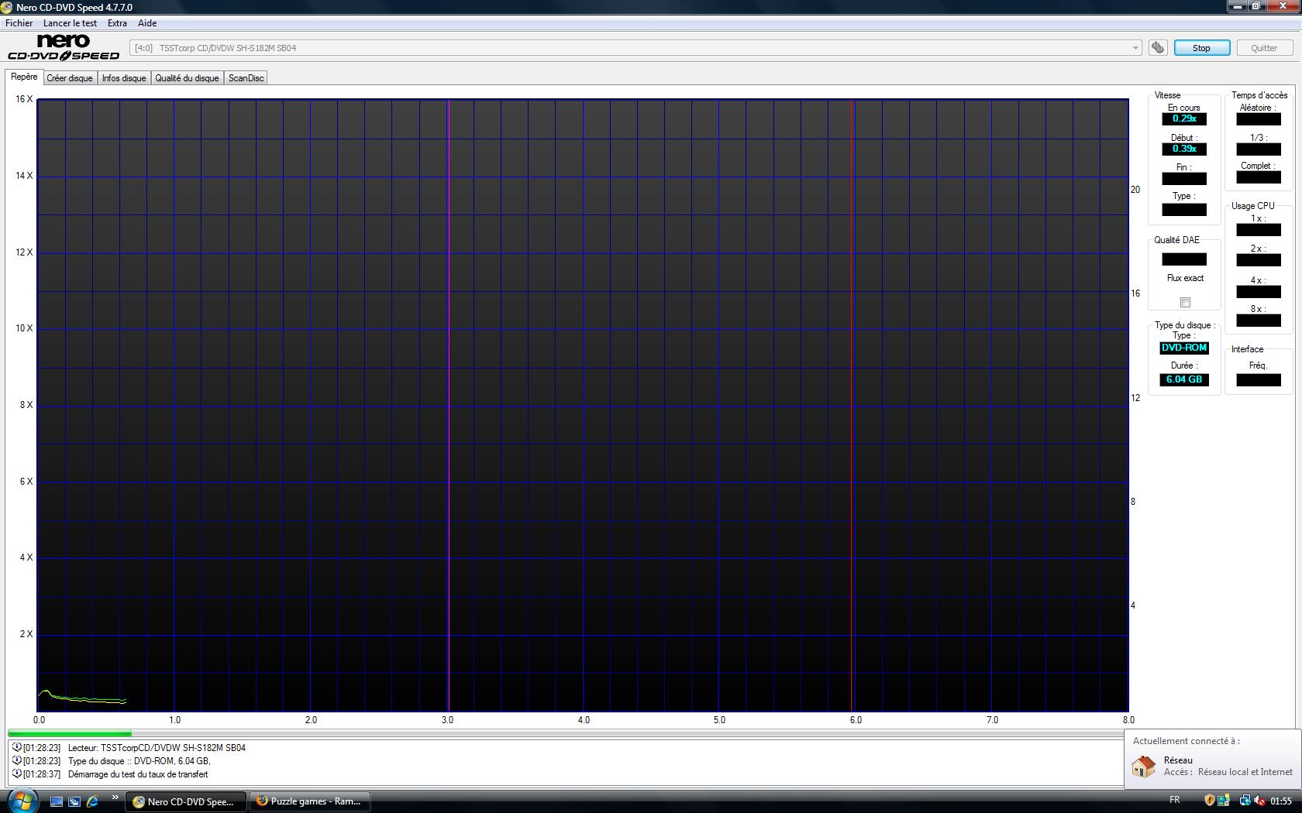Click the muted volume tray icon
The width and height of the screenshot is (1302, 813).
coord(1259,801)
